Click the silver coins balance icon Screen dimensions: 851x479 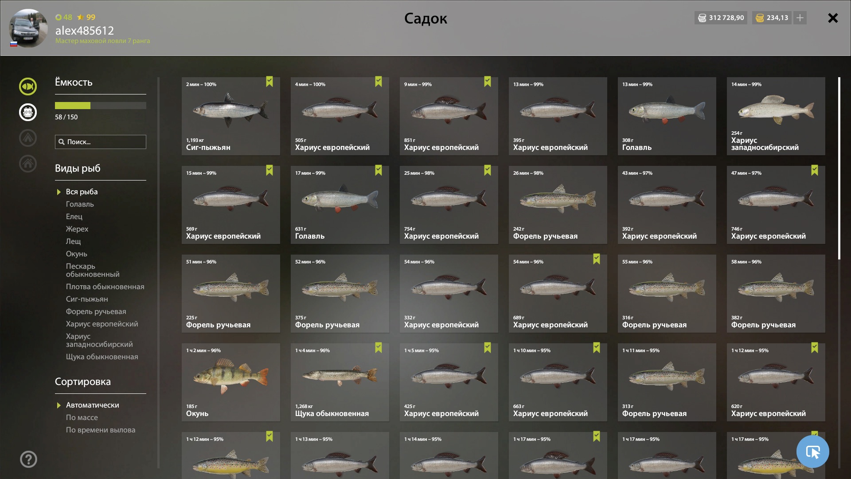pos(702,18)
